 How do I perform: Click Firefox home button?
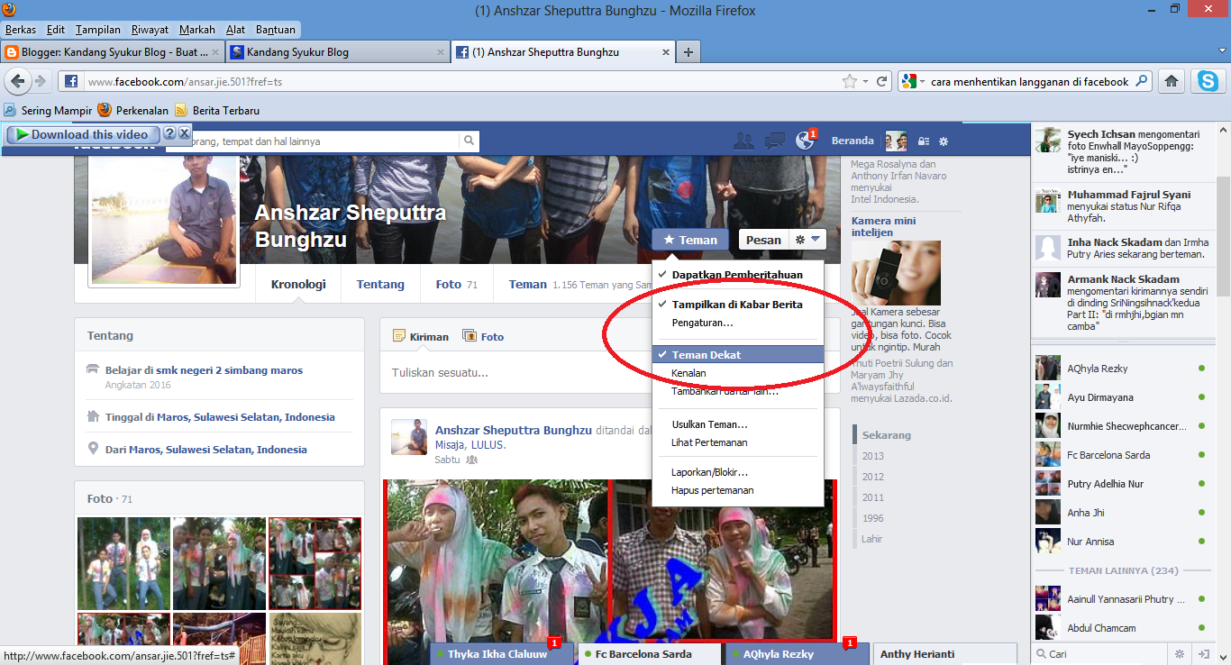[x=1172, y=81]
